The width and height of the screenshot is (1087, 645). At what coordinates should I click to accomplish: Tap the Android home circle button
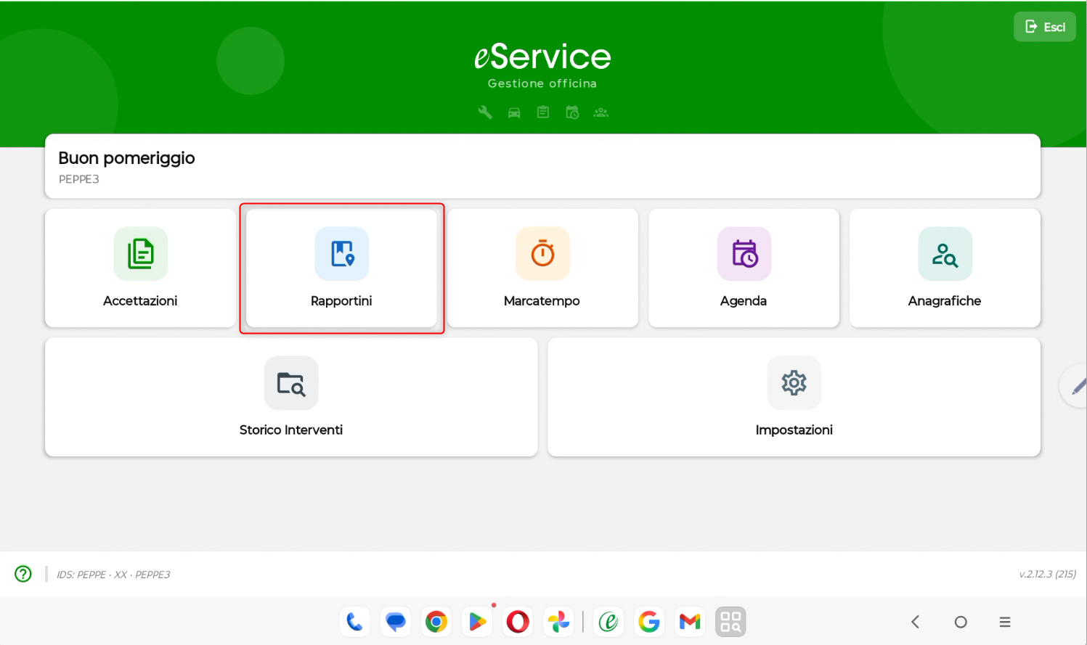(x=961, y=622)
